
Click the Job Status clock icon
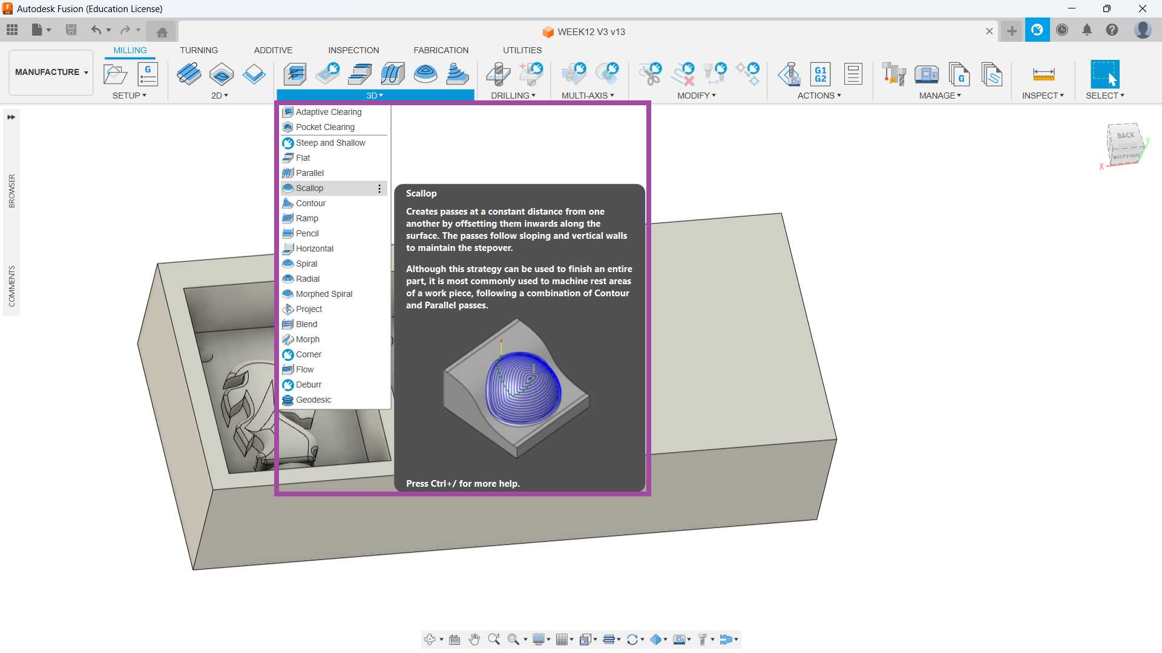(1062, 30)
